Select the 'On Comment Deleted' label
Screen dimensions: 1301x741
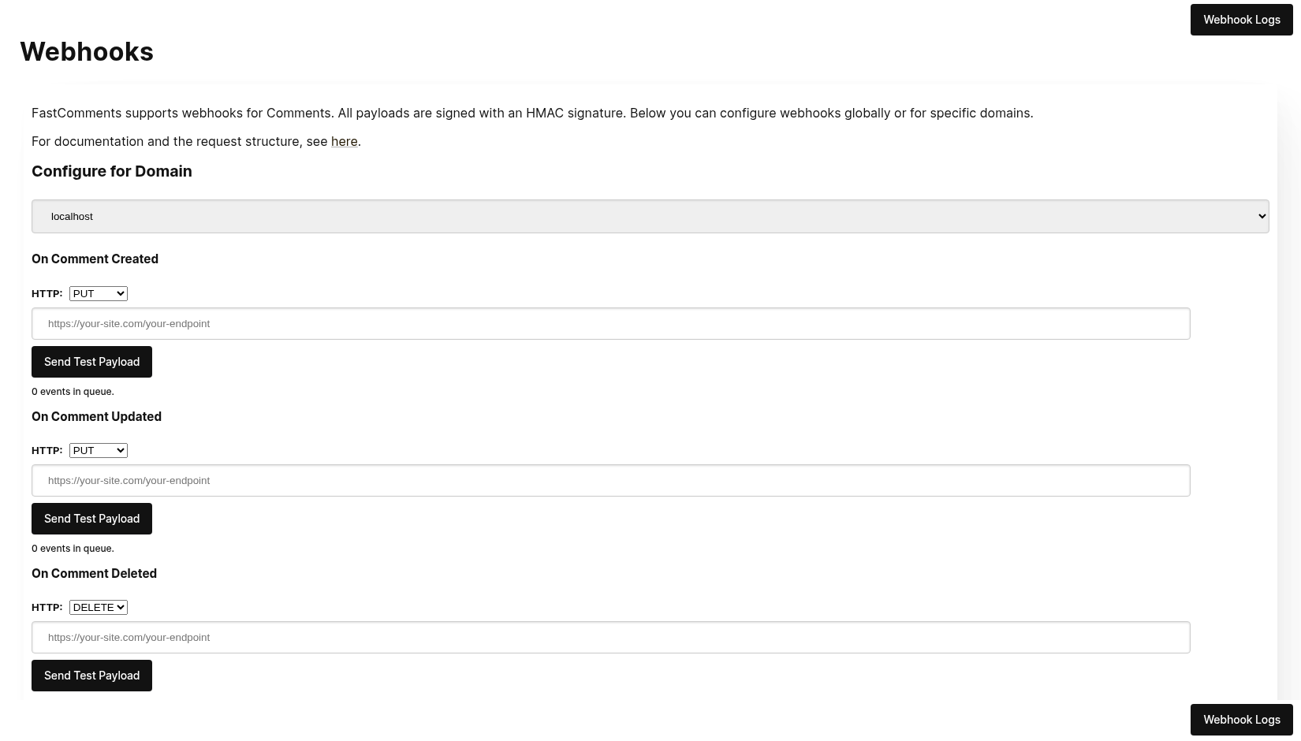(94, 573)
